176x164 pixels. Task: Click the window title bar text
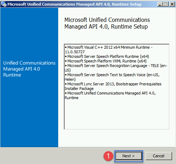coord(74,4)
